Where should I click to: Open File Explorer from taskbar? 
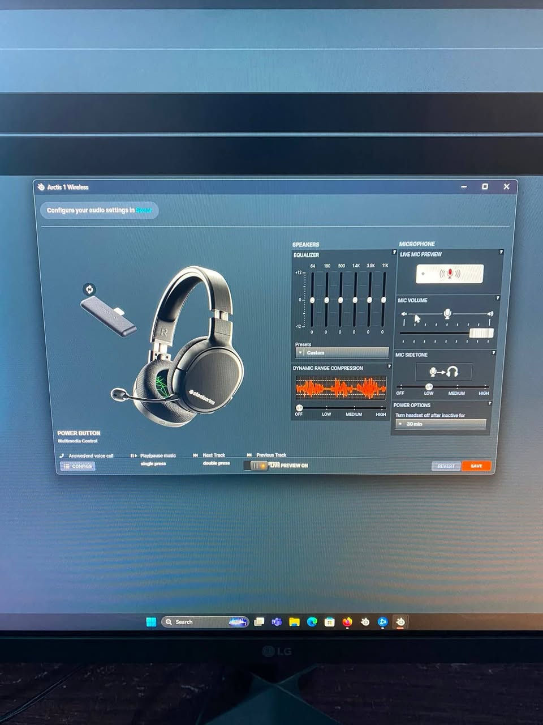coord(294,622)
